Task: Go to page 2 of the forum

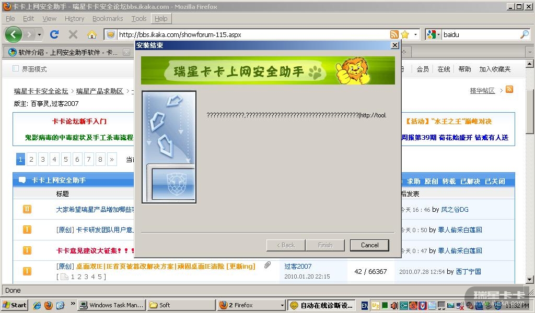Action: (31, 160)
